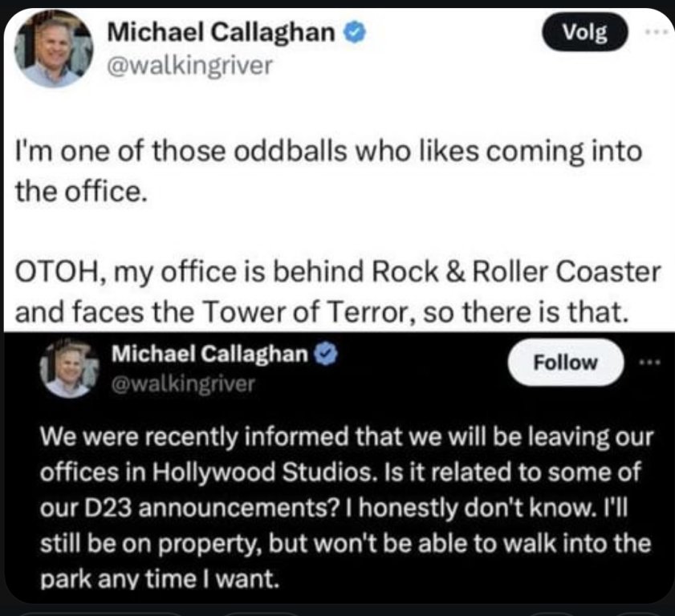Click the line ending 'park any time I want'
Screen dimensions: 675x616
(160, 578)
